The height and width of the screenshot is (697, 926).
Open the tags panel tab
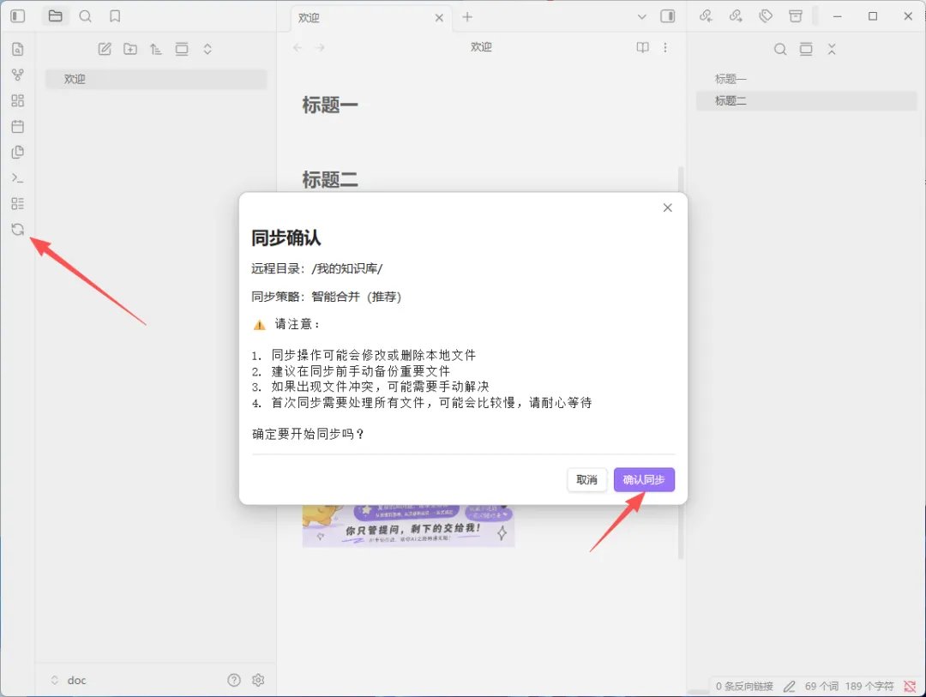[766, 16]
